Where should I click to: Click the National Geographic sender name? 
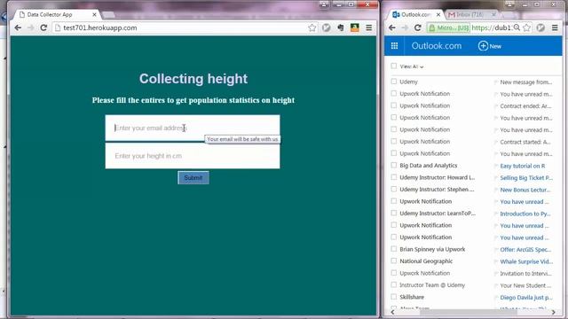point(426,261)
